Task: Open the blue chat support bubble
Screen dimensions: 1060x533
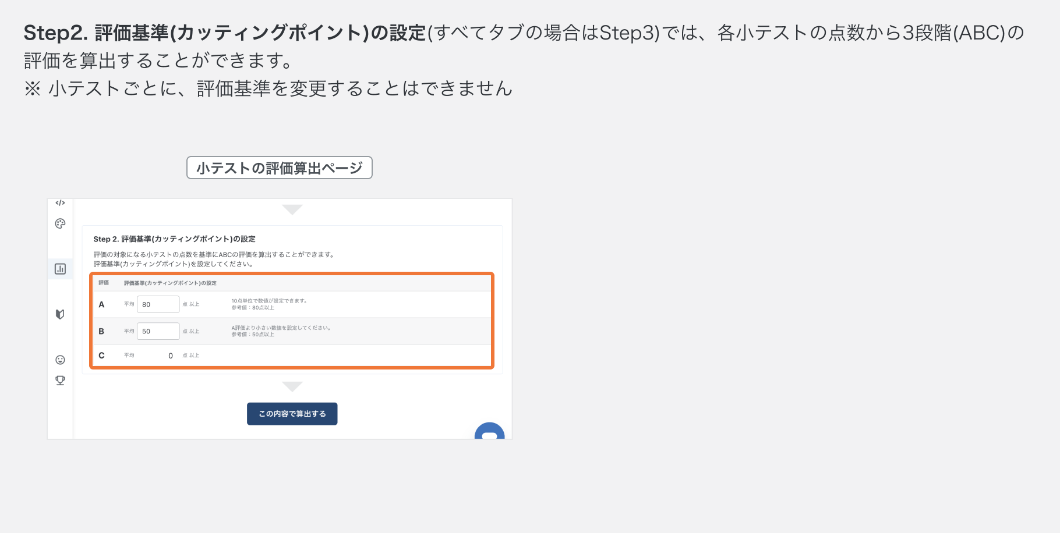Action: point(491,434)
